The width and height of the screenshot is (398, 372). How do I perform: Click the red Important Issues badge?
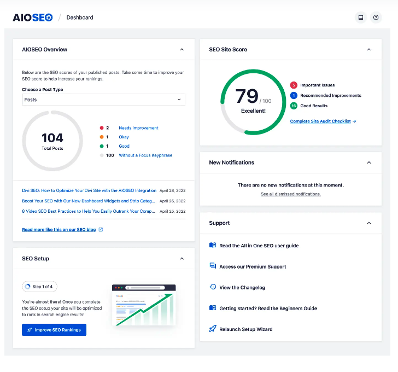pyautogui.click(x=294, y=85)
